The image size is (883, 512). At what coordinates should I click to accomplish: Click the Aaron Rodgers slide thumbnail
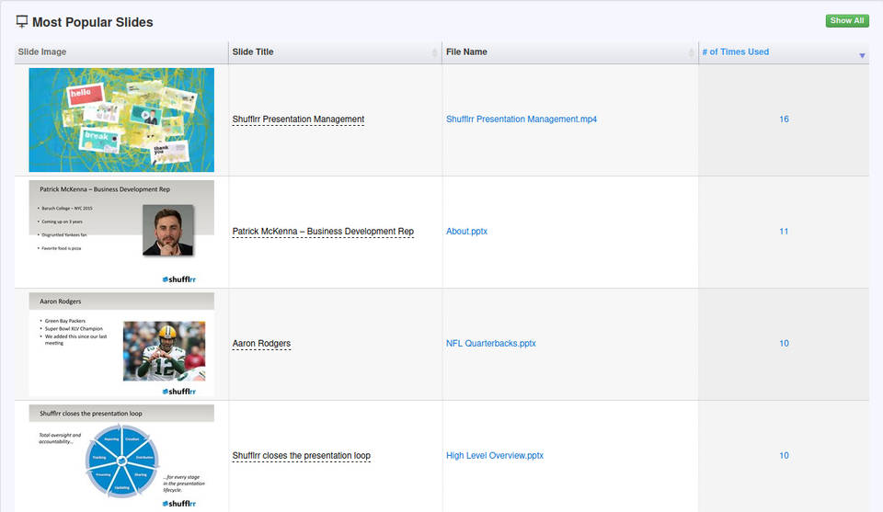coord(121,344)
